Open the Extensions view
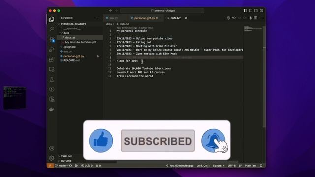 pos(52,59)
